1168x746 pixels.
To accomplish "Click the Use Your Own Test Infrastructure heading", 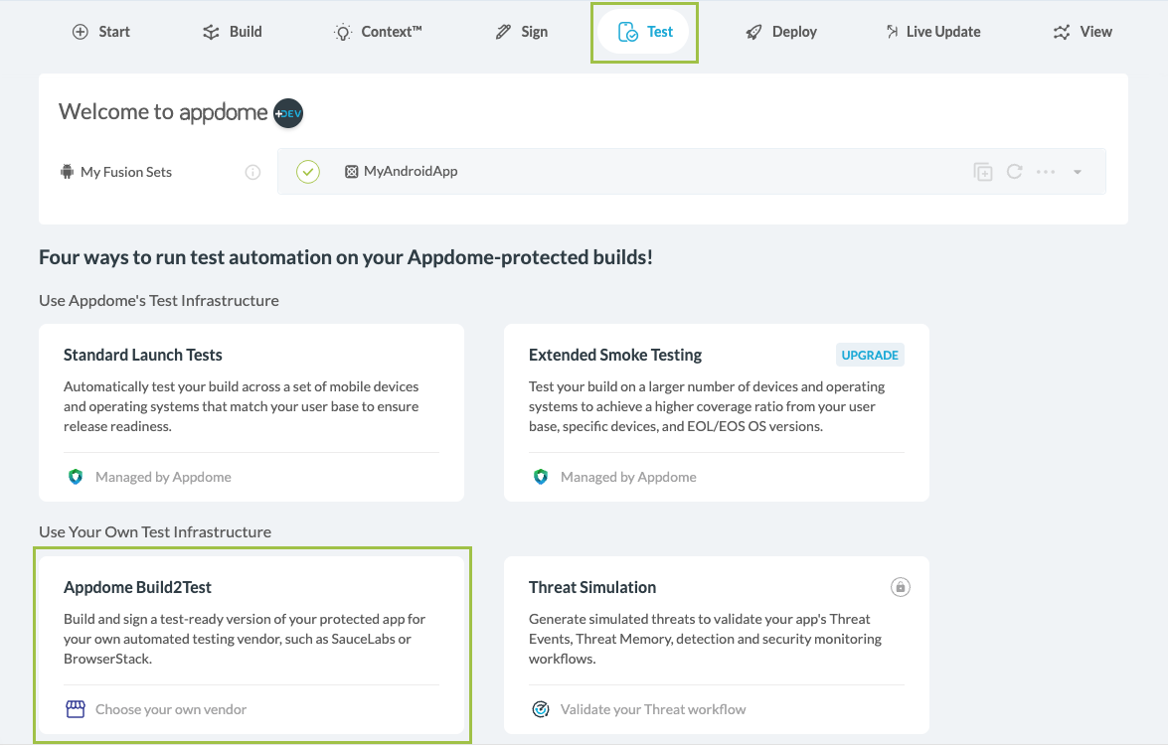I will [155, 532].
